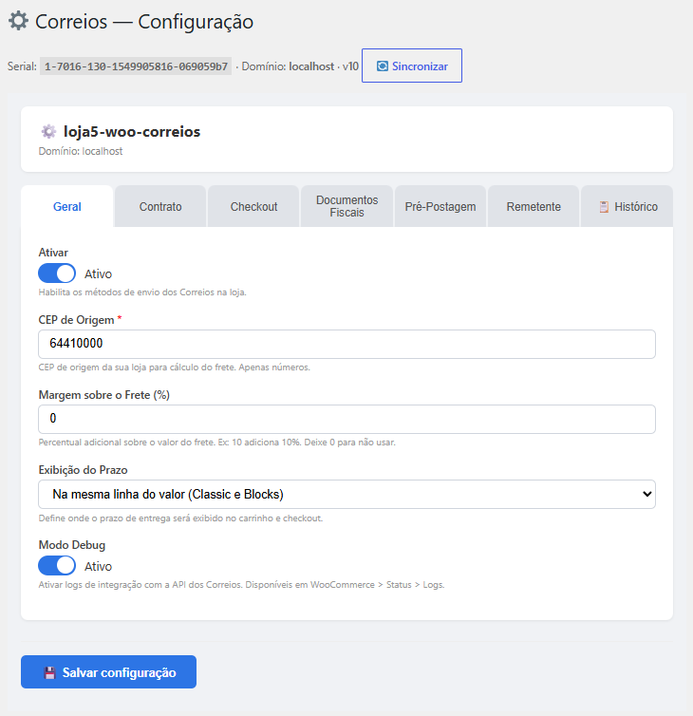Click the 'Modo Debug' label
Screen dimensions: 693x716
click(72, 545)
